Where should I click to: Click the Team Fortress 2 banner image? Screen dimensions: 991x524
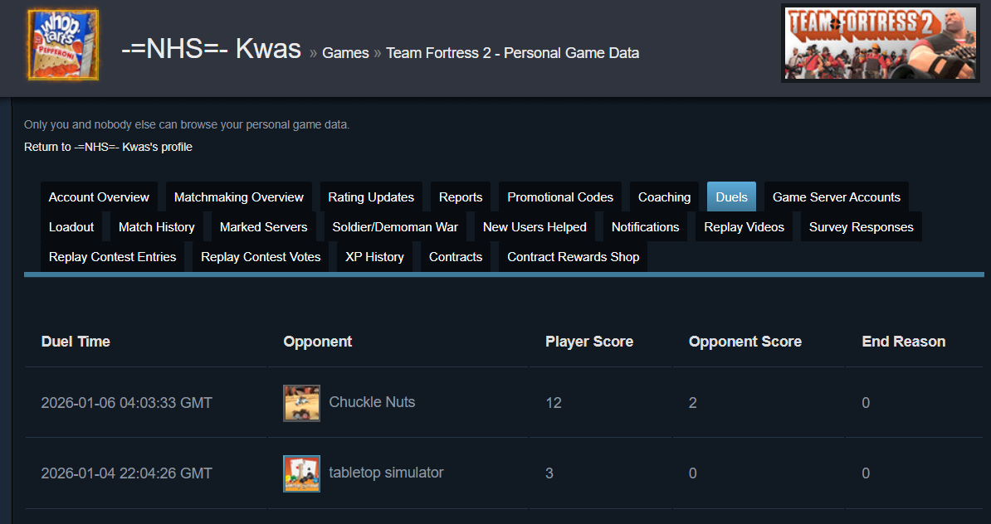tap(879, 43)
